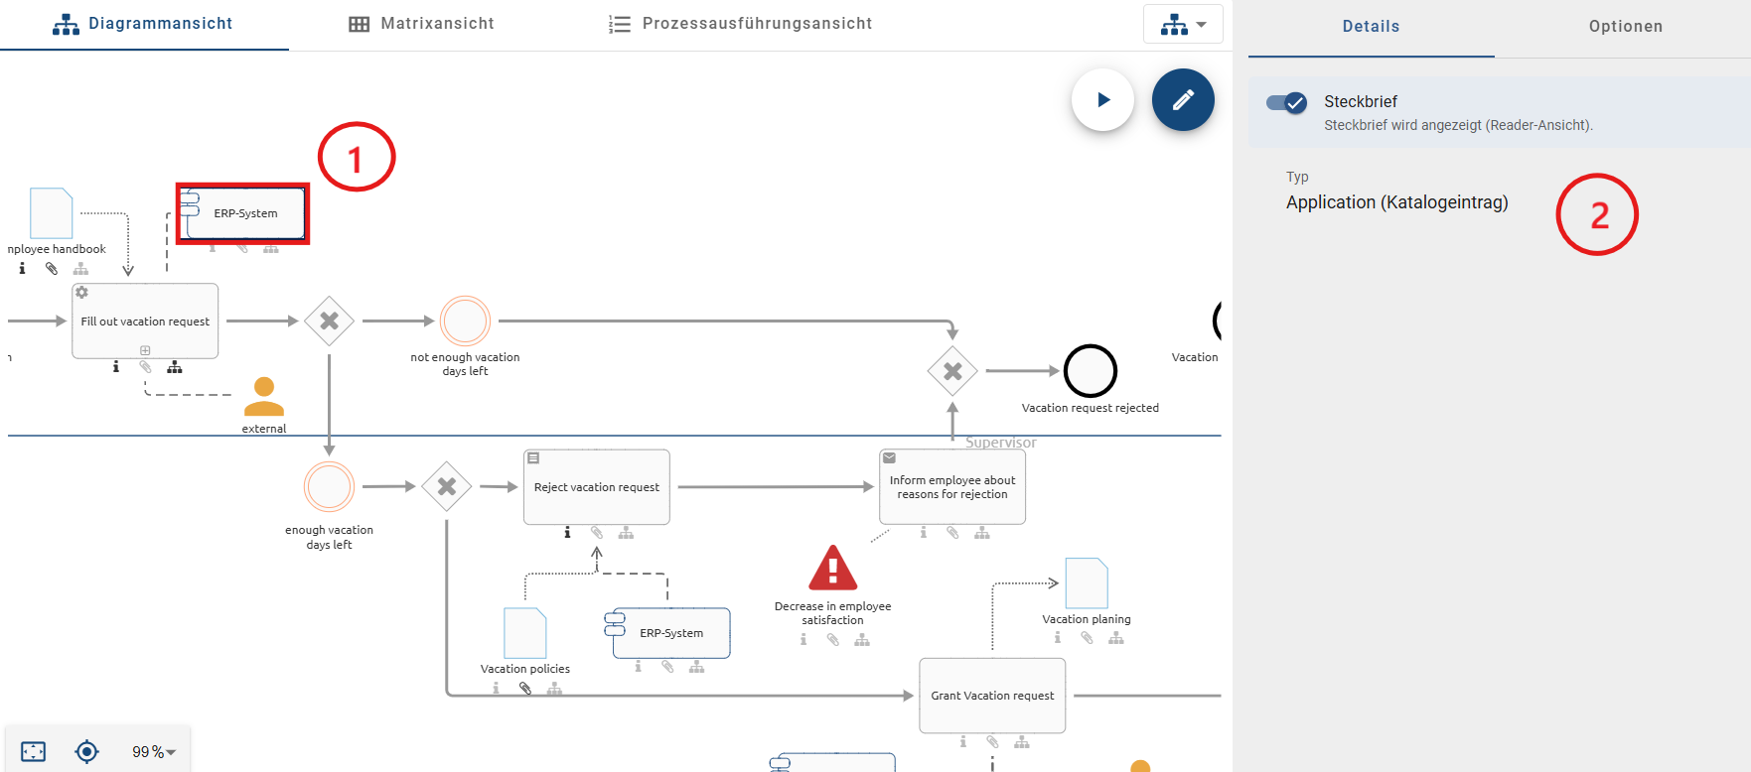1751x772 pixels.
Task: Click the blue pencil edit button
Action: click(1182, 100)
